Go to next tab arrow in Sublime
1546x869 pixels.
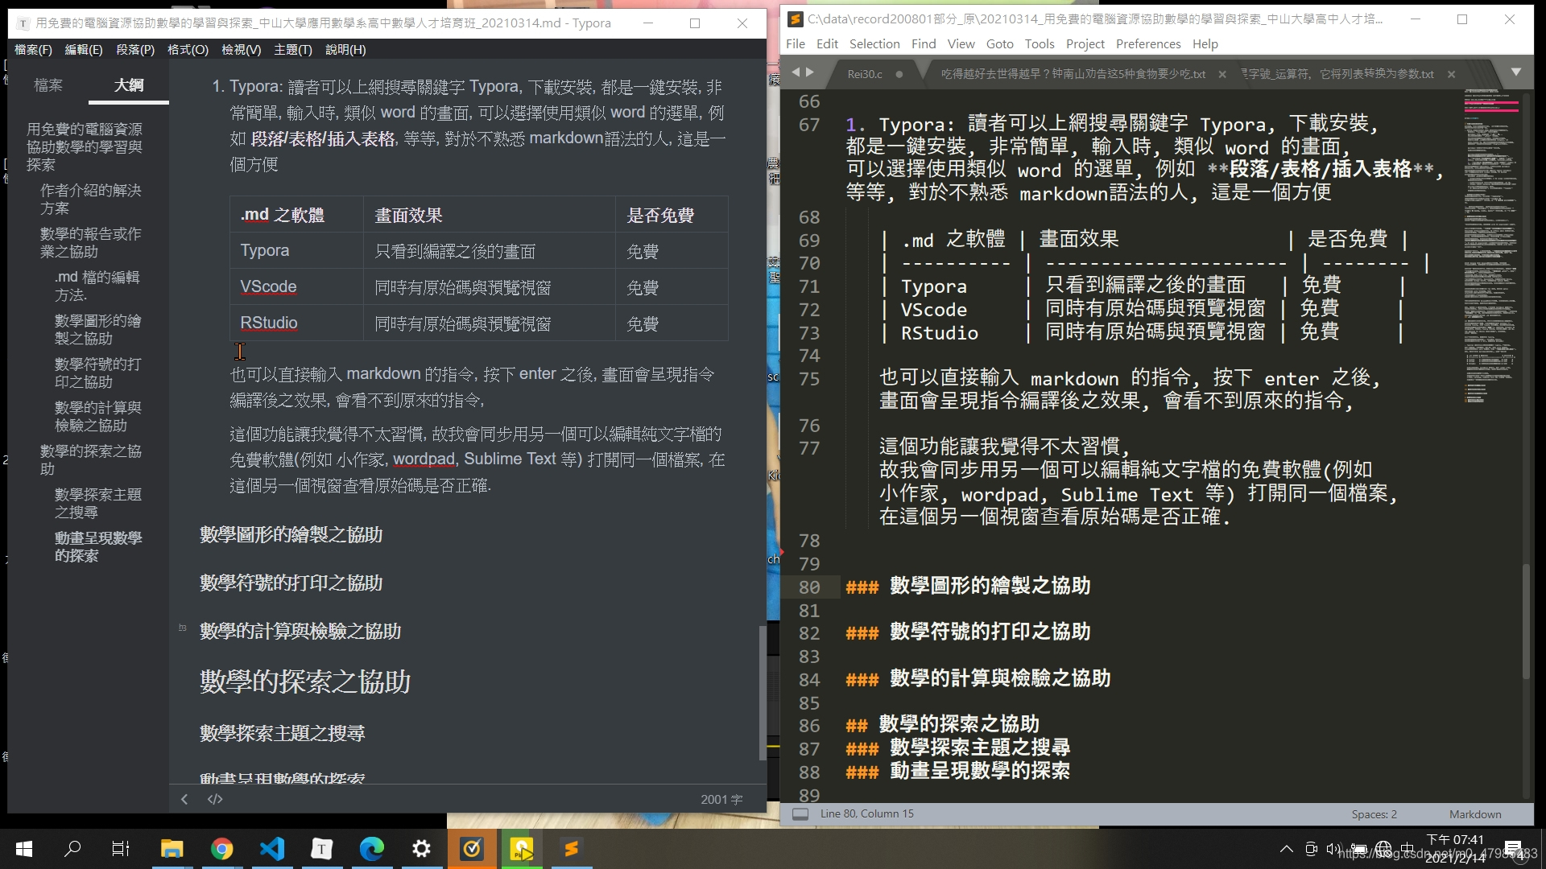pyautogui.click(x=810, y=72)
